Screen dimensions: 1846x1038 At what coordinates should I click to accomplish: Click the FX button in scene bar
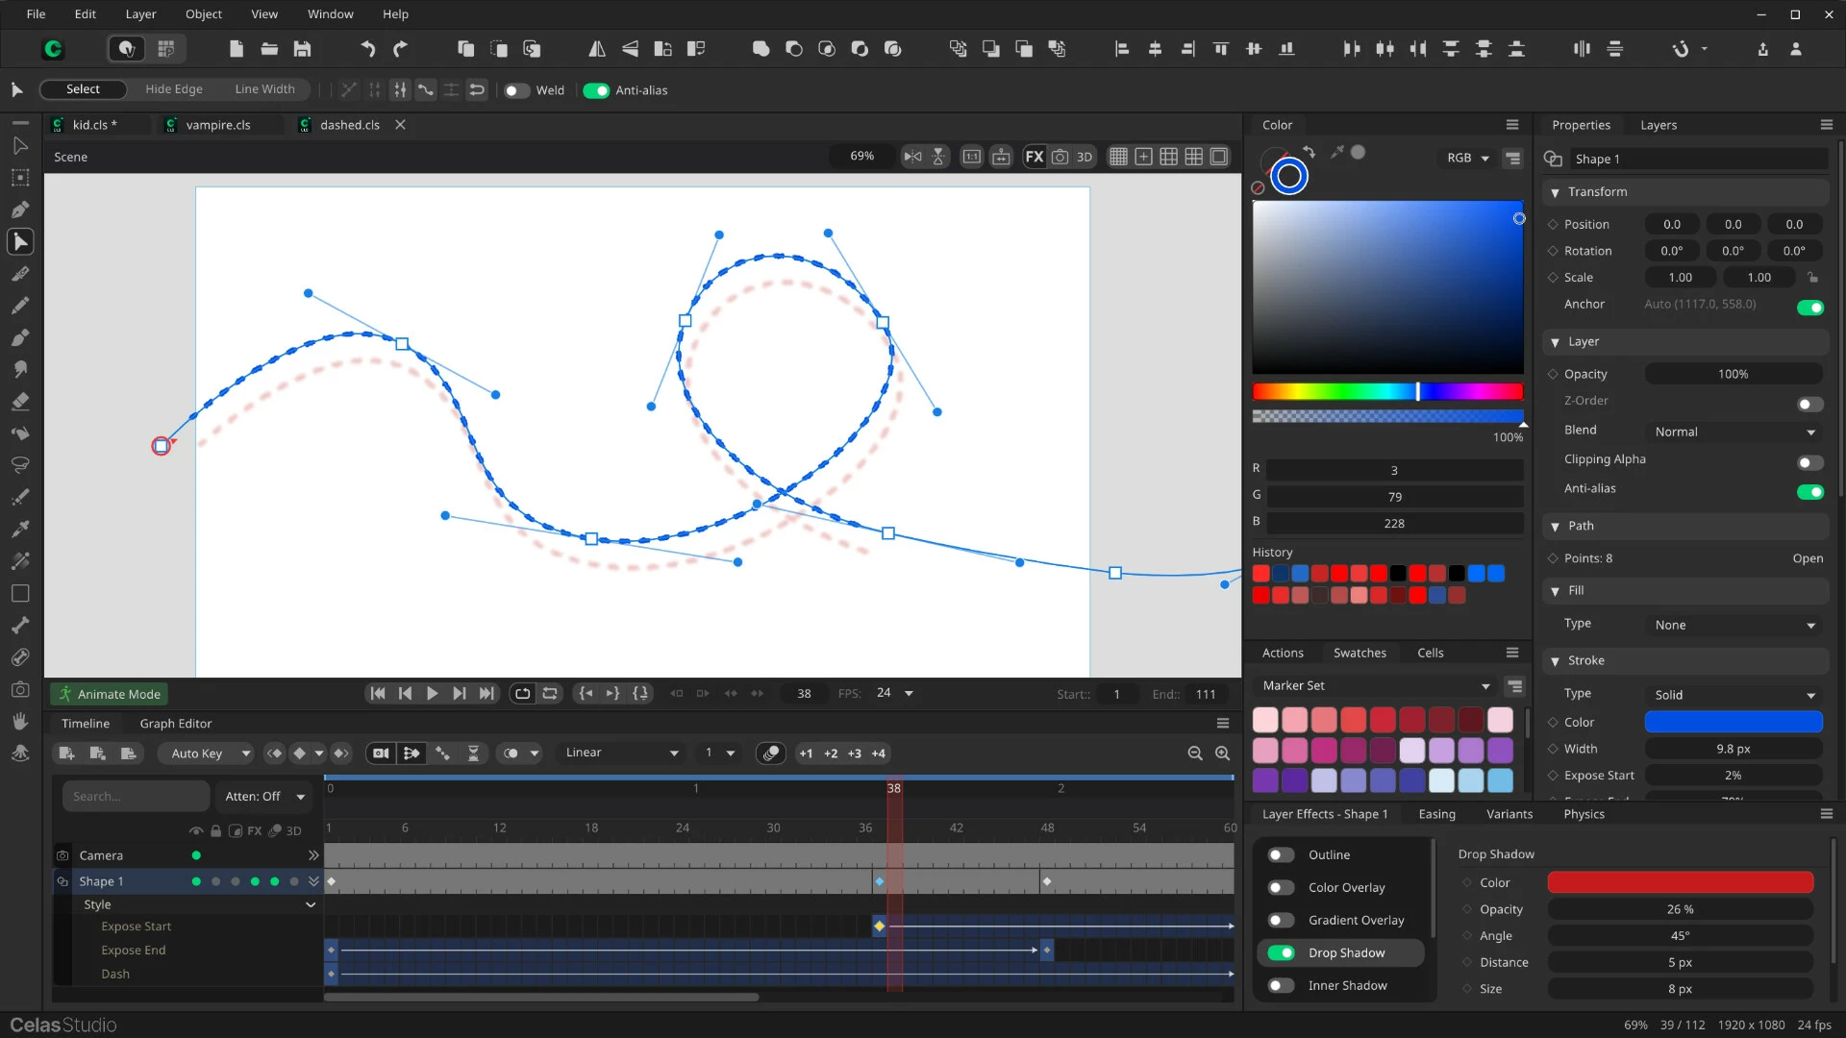(1035, 157)
